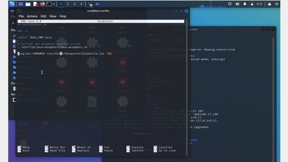
Task: Click nano Execute shortcut label
Action: (x=137, y=147)
